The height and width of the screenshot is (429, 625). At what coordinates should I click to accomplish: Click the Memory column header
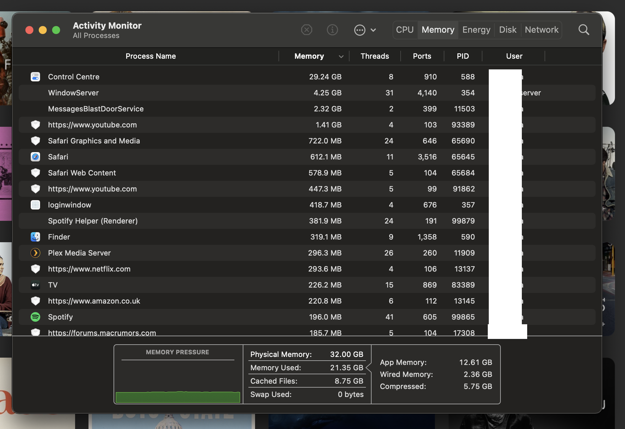tap(309, 56)
